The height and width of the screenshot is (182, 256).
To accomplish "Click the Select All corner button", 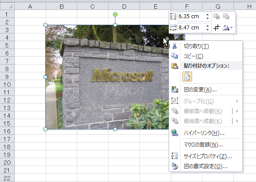I will (x=7, y=6).
